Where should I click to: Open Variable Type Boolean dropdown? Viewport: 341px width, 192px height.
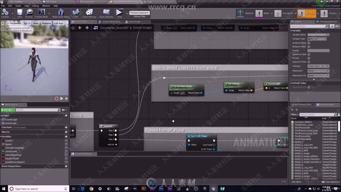point(317,39)
